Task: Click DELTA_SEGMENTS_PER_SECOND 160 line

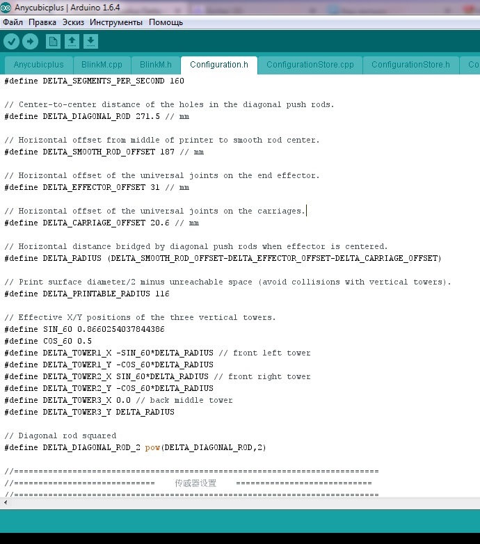Action: coord(94,81)
